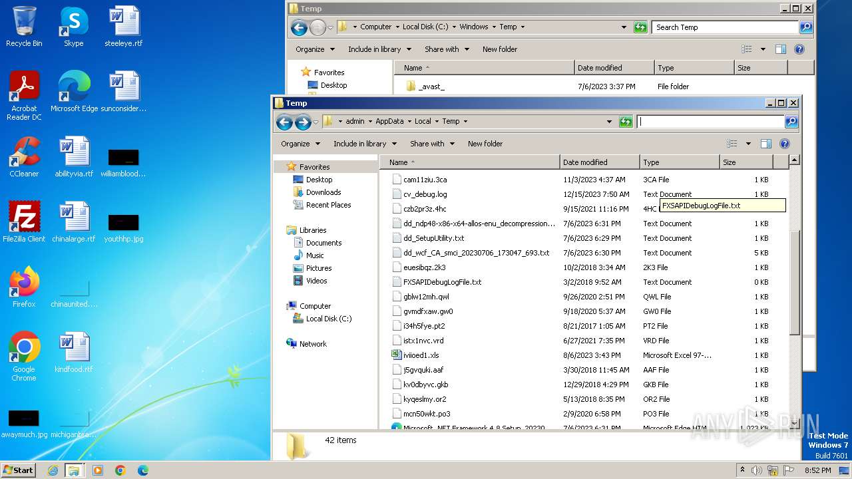Launch Skype from the desktop

[x=73, y=27]
